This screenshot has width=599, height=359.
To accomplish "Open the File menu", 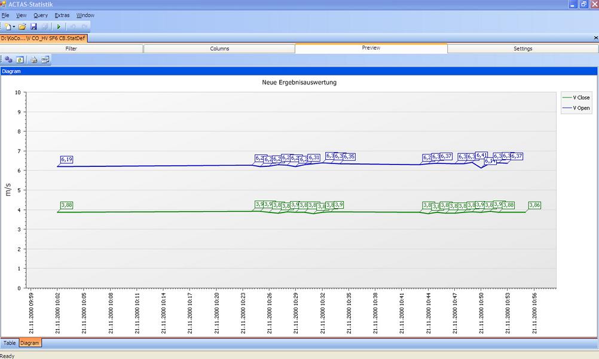I will (5, 16).
